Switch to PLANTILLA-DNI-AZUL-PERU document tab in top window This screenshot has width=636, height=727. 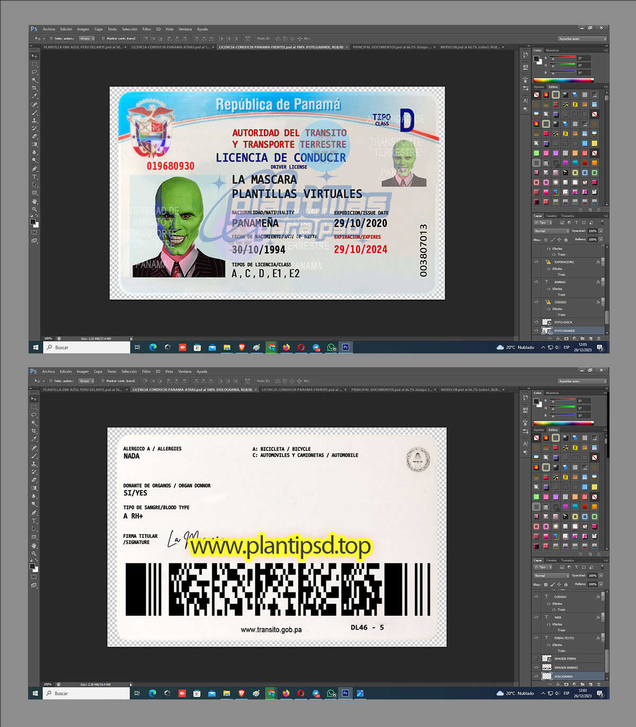click(x=82, y=47)
